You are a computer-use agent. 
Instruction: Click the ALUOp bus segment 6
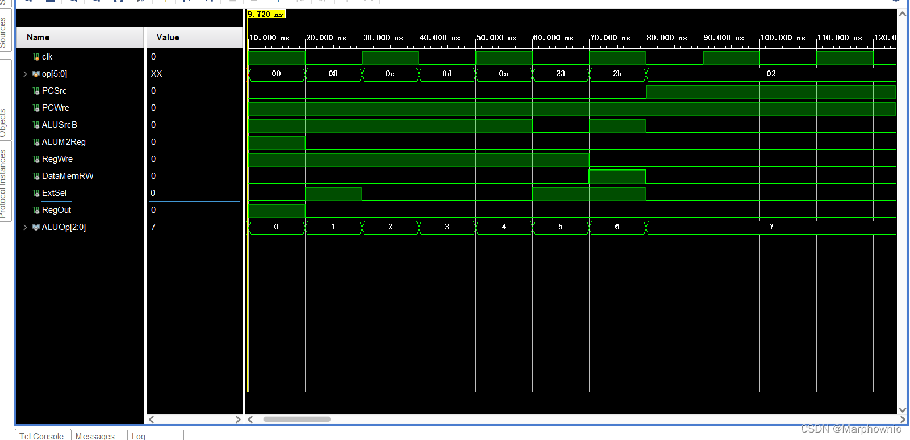point(617,227)
